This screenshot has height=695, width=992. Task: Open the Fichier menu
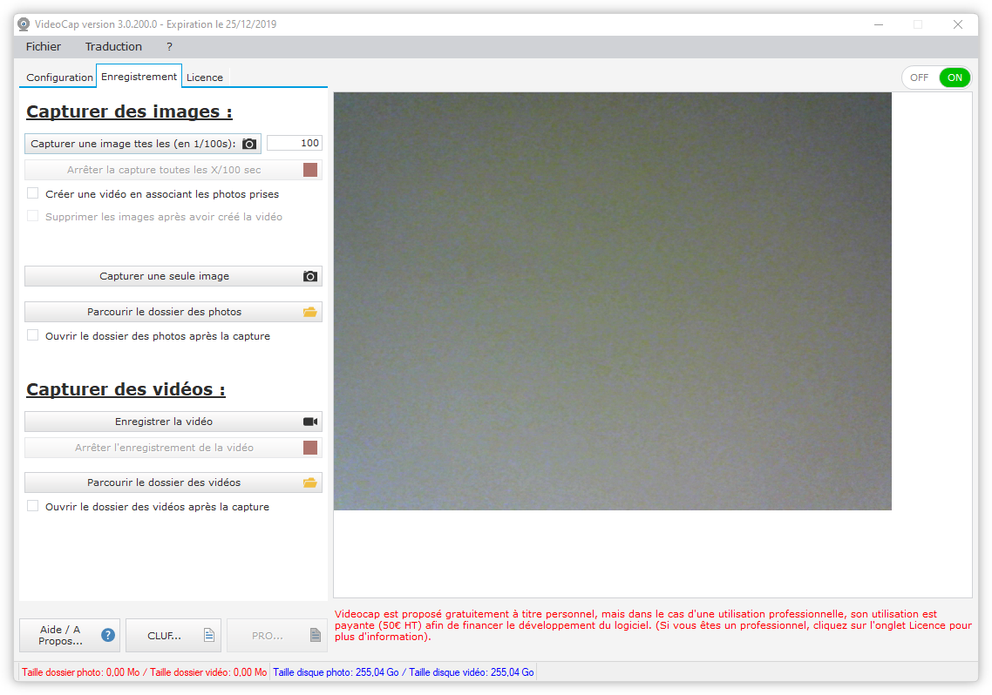pos(44,47)
